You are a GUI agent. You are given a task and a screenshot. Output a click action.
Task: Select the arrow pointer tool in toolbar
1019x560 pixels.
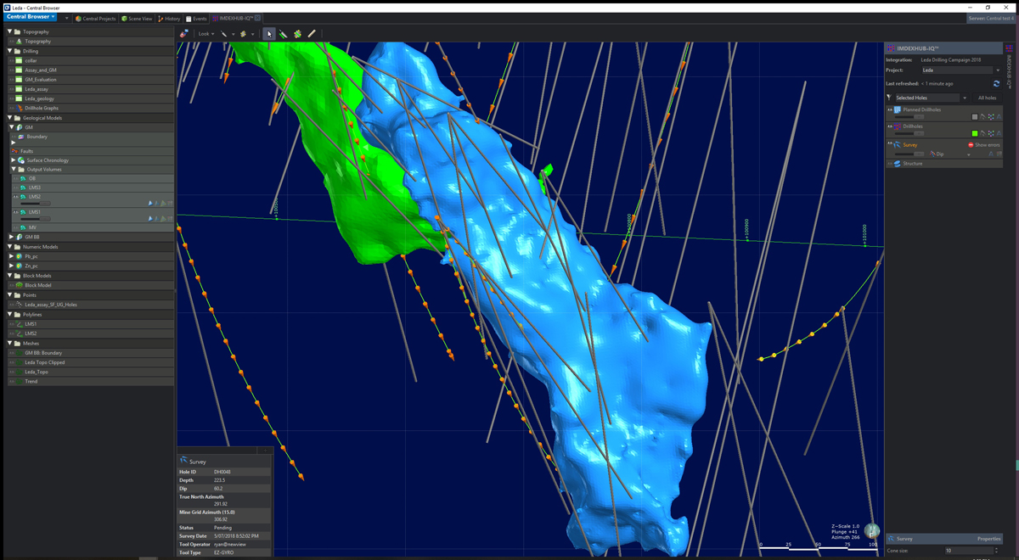[268, 34]
